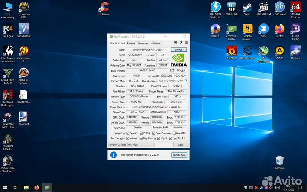The height and width of the screenshot is (192, 307).
Task: Open the GPU-Z hamburger menu
Action: pos(186,42)
